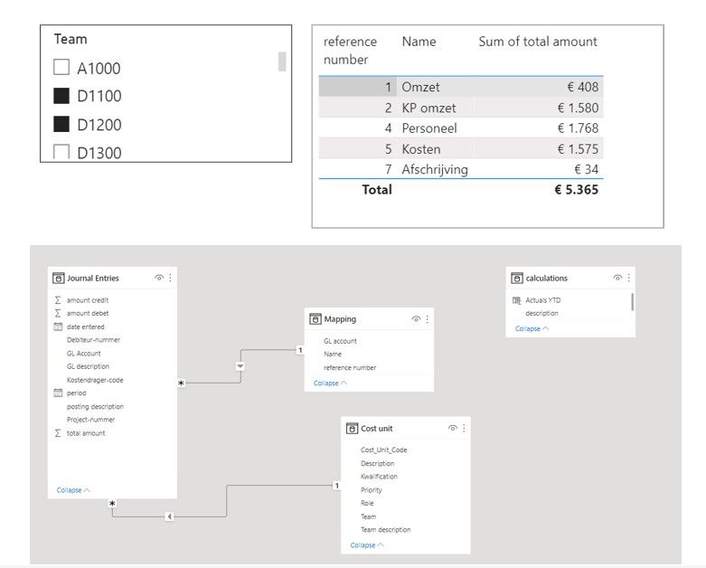Viewport: 706px width, 568px height.
Task: Click the Mapping table icon
Action: click(315, 319)
